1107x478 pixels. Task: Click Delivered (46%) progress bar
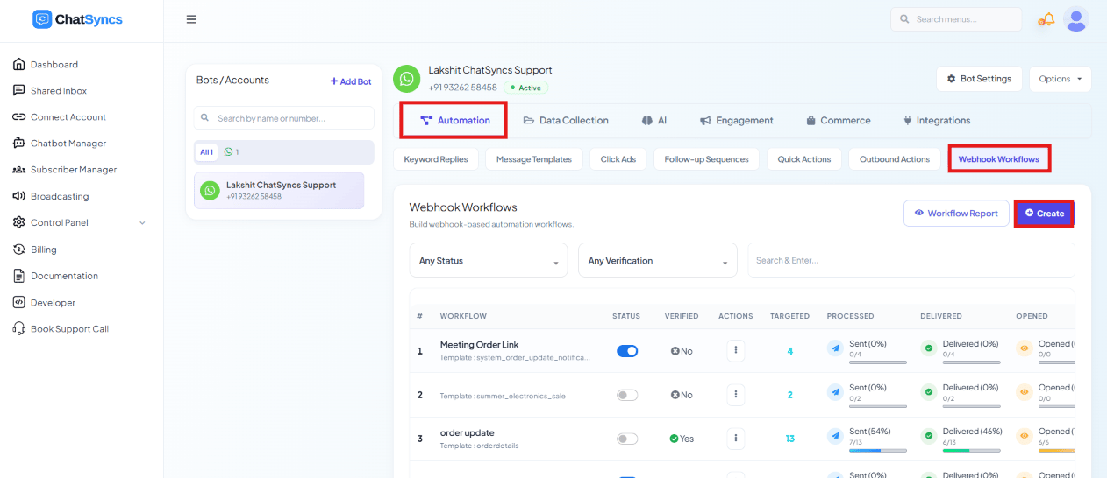[972, 450]
